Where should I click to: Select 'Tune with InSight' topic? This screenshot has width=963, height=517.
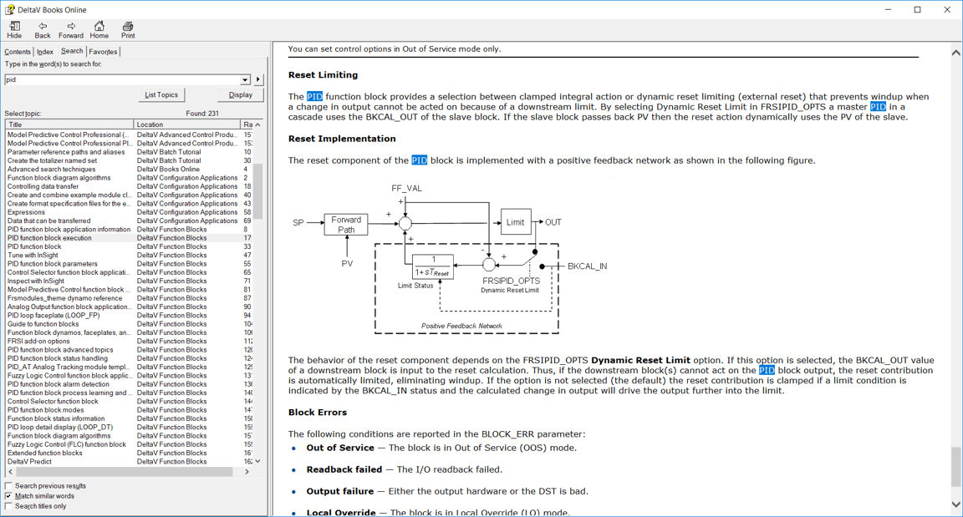click(x=33, y=255)
